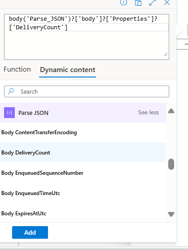The width and height of the screenshot is (188, 250).
Task: Click the paste clipboard icon
Action: [x=138, y=3]
